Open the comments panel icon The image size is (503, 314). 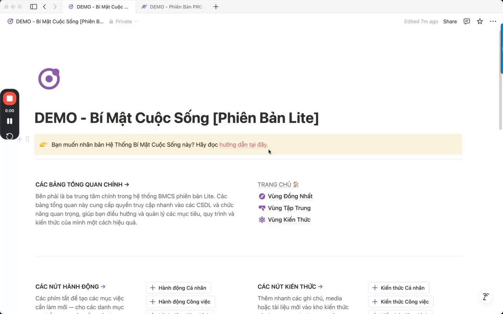(467, 22)
